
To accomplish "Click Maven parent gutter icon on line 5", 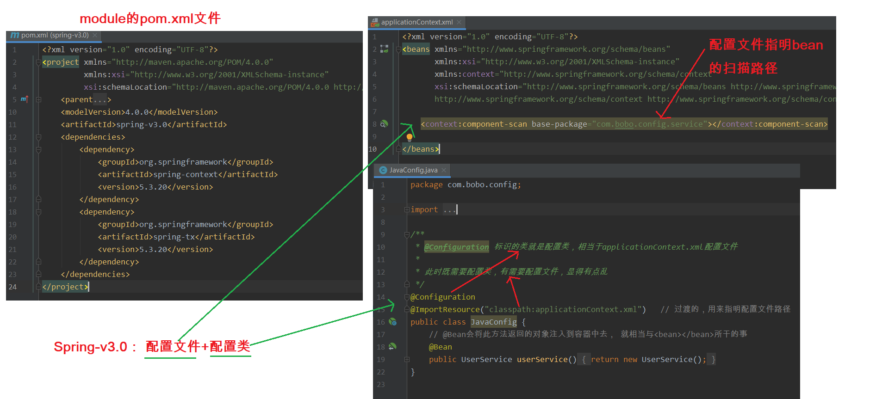I will click(25, 99).
